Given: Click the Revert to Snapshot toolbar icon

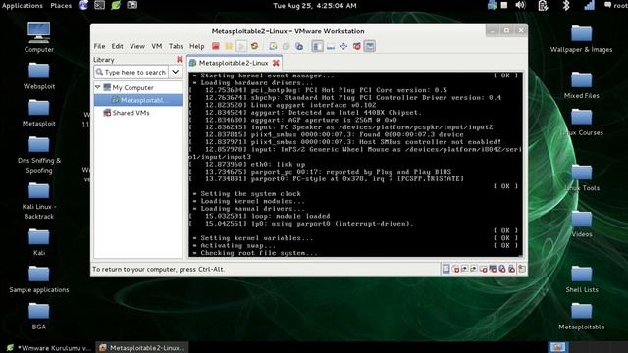Looking at the screenshot, I should tap(286, 46).
